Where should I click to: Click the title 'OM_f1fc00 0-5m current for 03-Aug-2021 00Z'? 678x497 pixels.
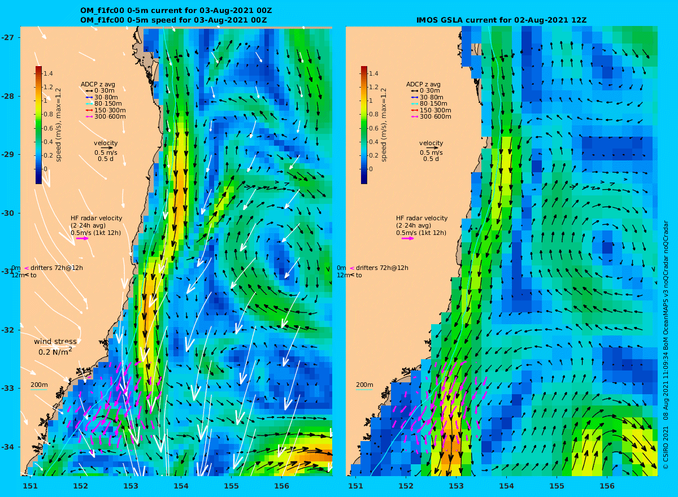175,11
